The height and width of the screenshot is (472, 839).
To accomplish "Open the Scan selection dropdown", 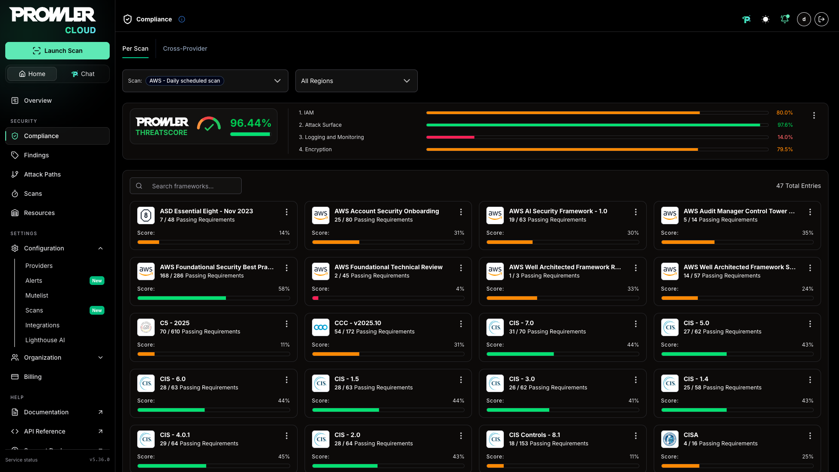I will pyautogui.click(x=205, y=81).
